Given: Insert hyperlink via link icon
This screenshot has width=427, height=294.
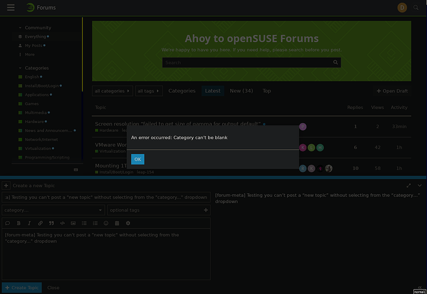Looking at the screenshot, I should tap(40, 223).
